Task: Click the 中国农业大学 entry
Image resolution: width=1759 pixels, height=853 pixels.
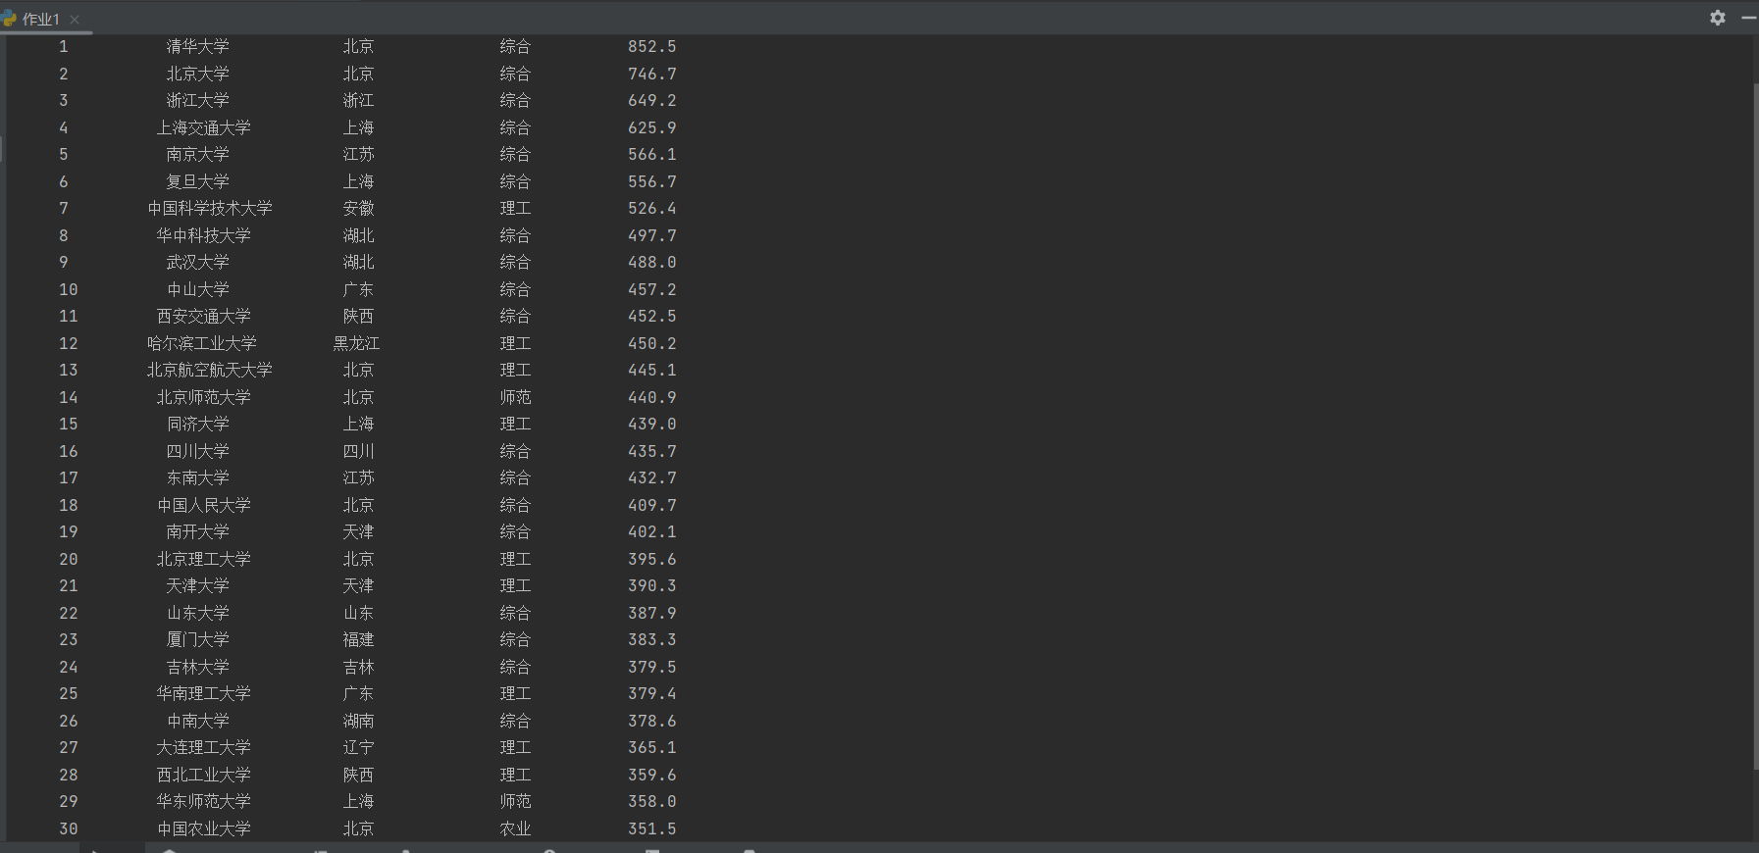Action: click(203, 828)
